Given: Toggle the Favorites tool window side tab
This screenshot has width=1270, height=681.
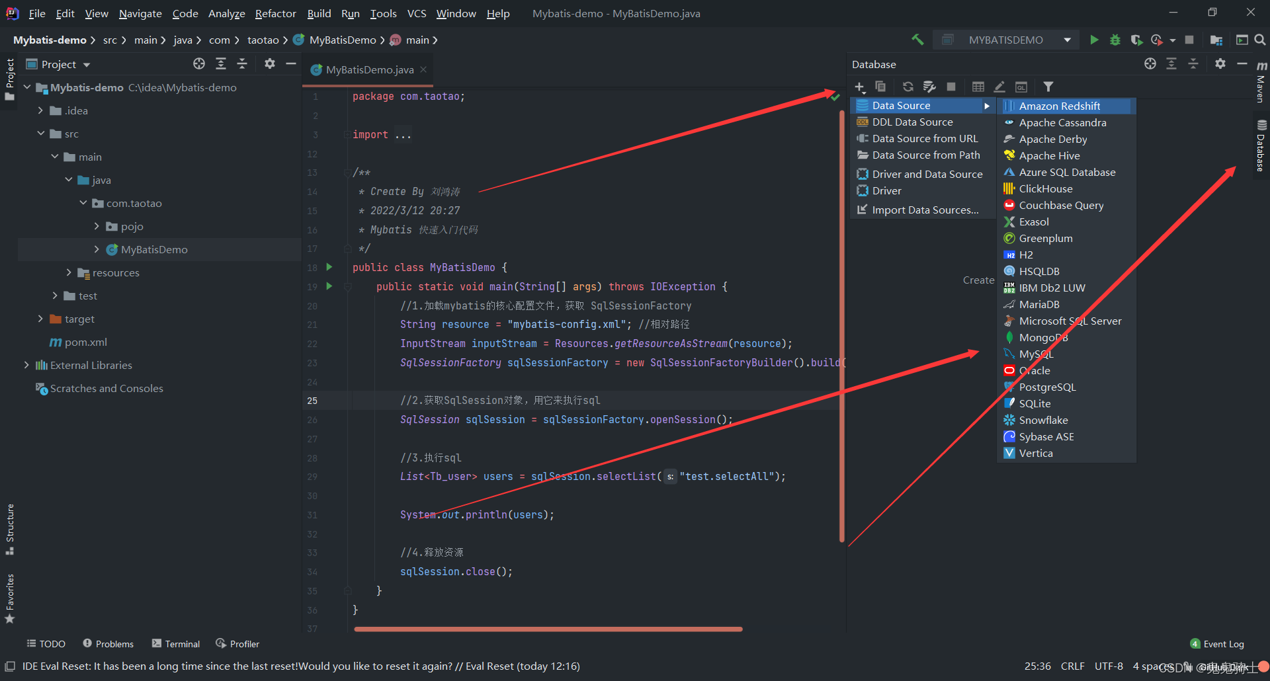Looking at the screenshot, I should point(9,598).
